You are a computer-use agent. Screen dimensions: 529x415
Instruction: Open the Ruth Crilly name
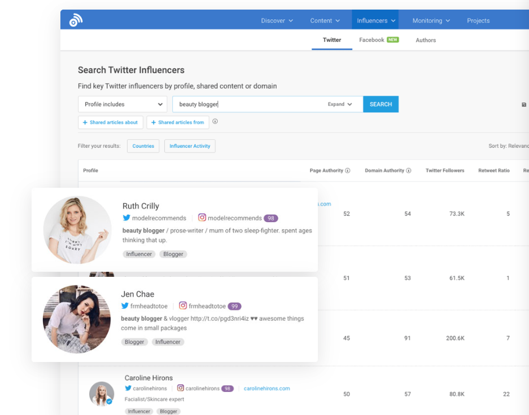(141, 206)
